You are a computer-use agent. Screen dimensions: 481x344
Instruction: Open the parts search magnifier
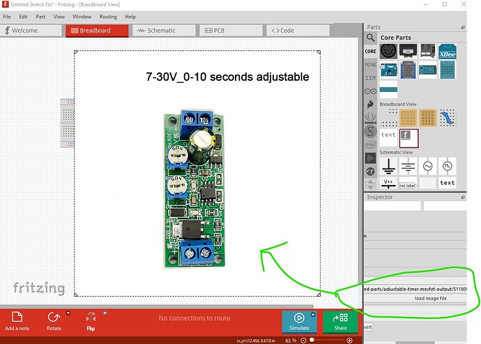(370, 38)
